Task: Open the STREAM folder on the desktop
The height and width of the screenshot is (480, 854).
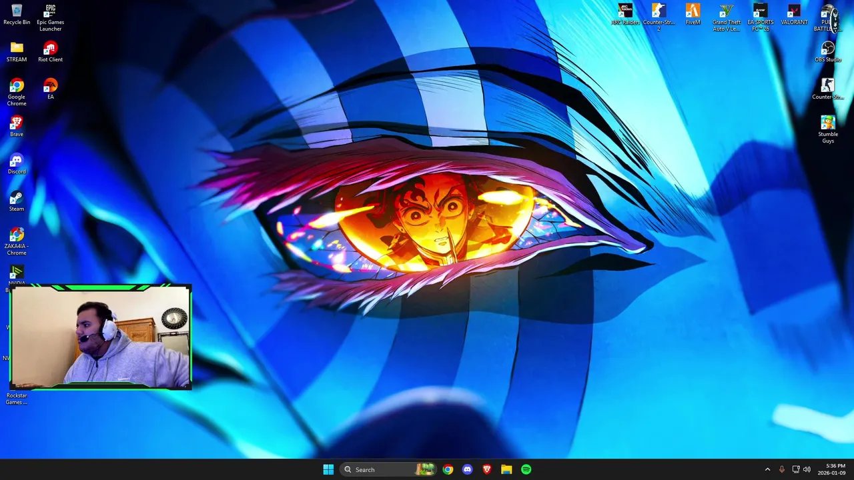Action: (x=17, y=52)
